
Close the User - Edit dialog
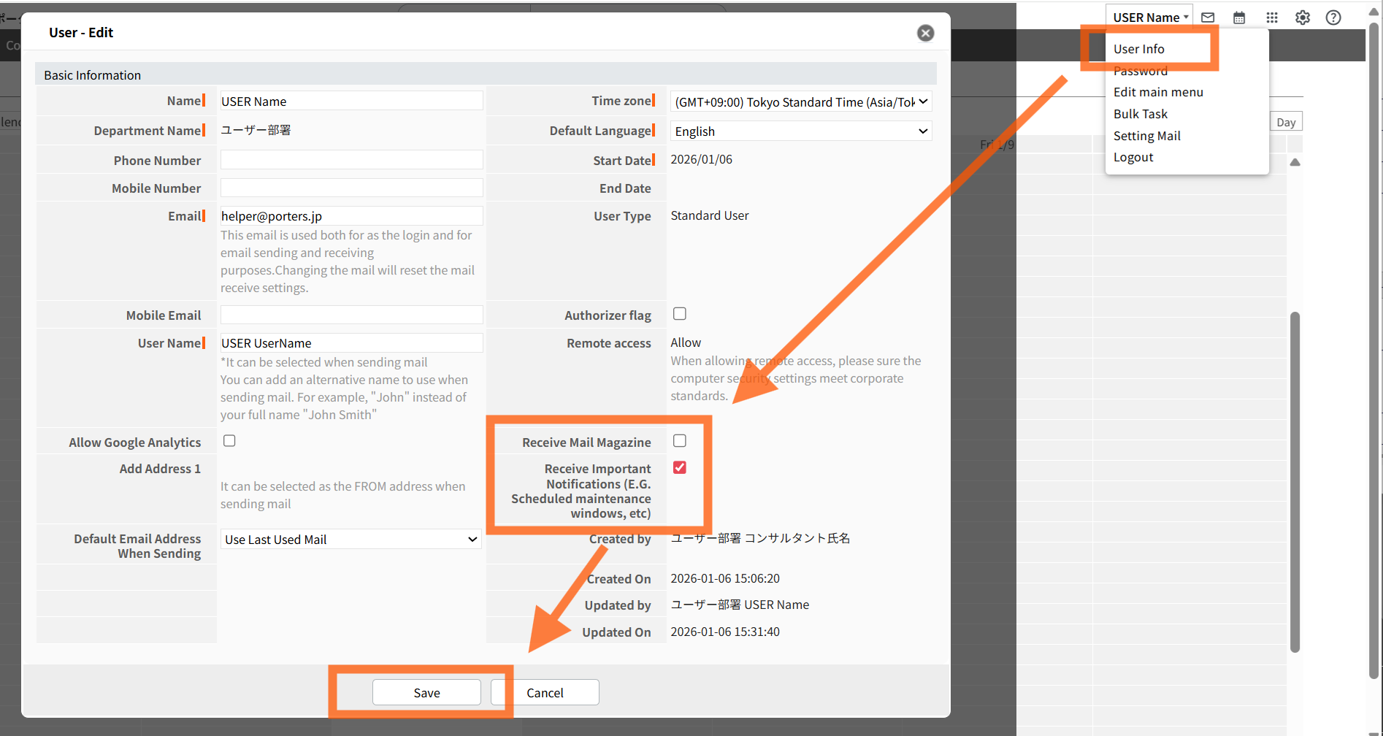click(925, 33)
